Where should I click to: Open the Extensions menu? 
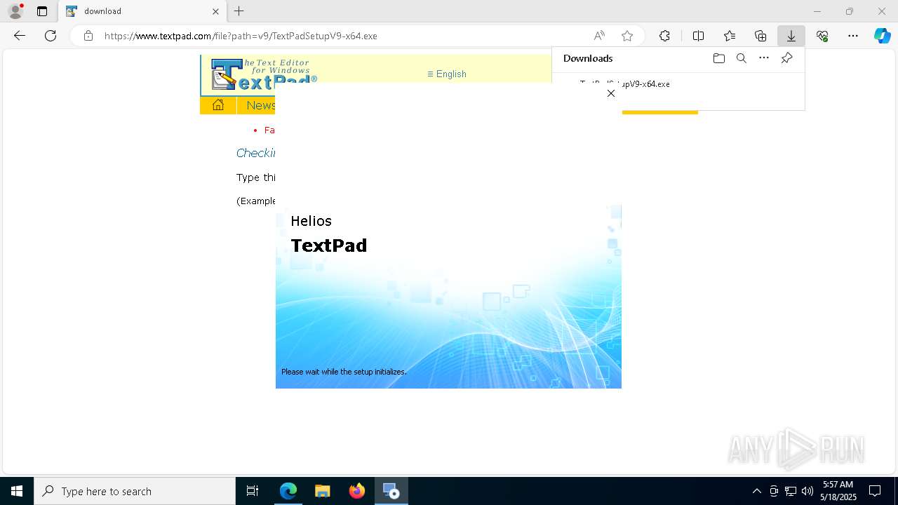(664, 36)
